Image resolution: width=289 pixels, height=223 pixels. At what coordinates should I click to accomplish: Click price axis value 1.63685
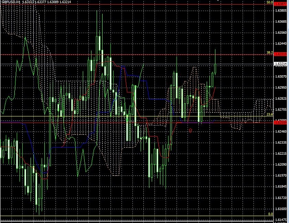coord(281,22)
